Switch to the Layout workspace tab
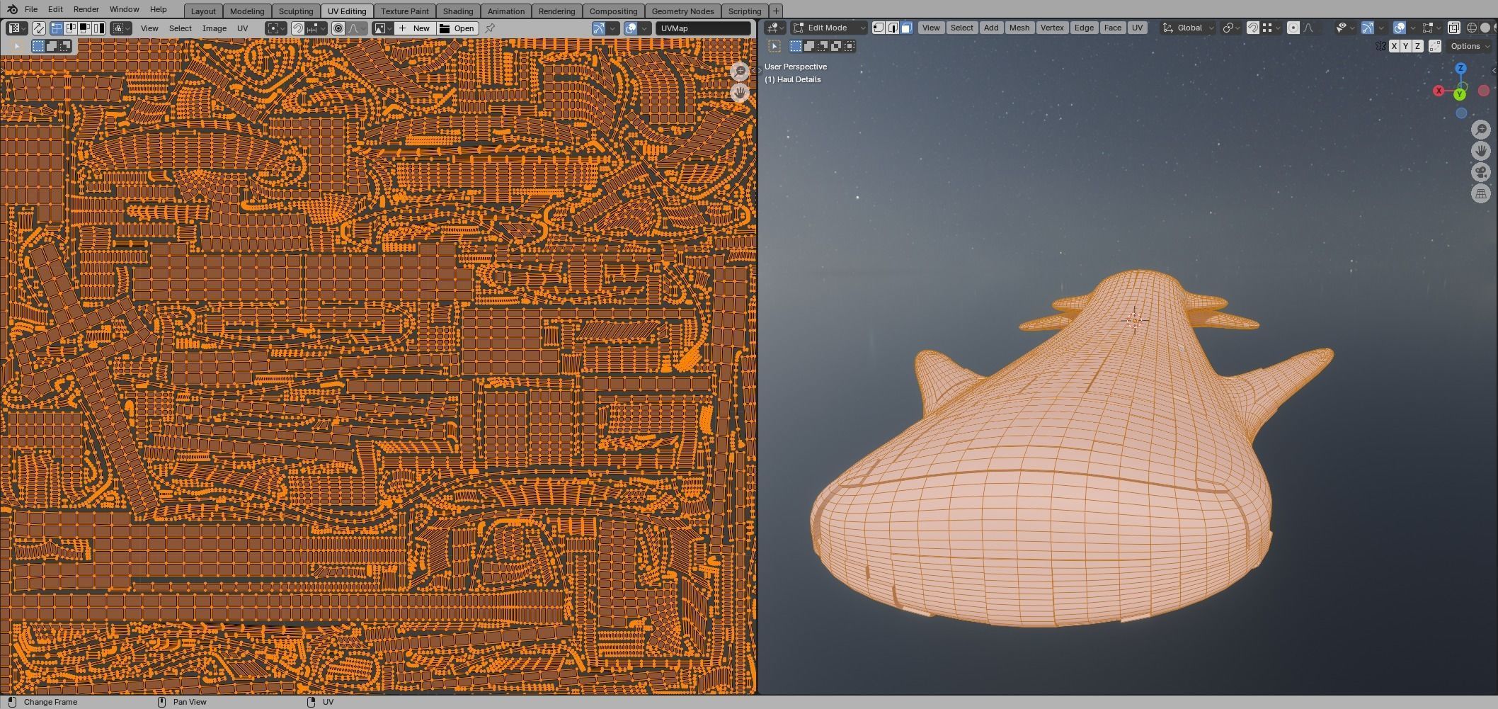 click(203, 11)
